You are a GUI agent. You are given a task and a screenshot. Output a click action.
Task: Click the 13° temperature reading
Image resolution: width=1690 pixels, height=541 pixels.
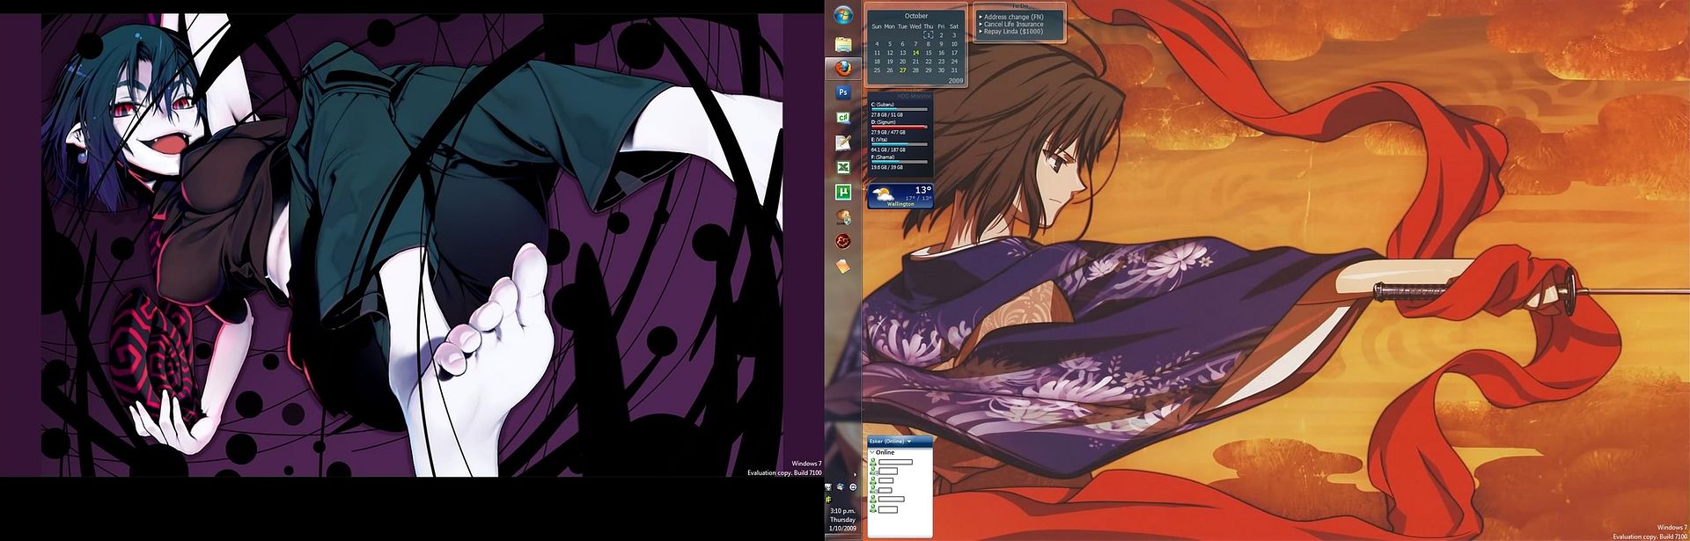click(x=922, y=189)
